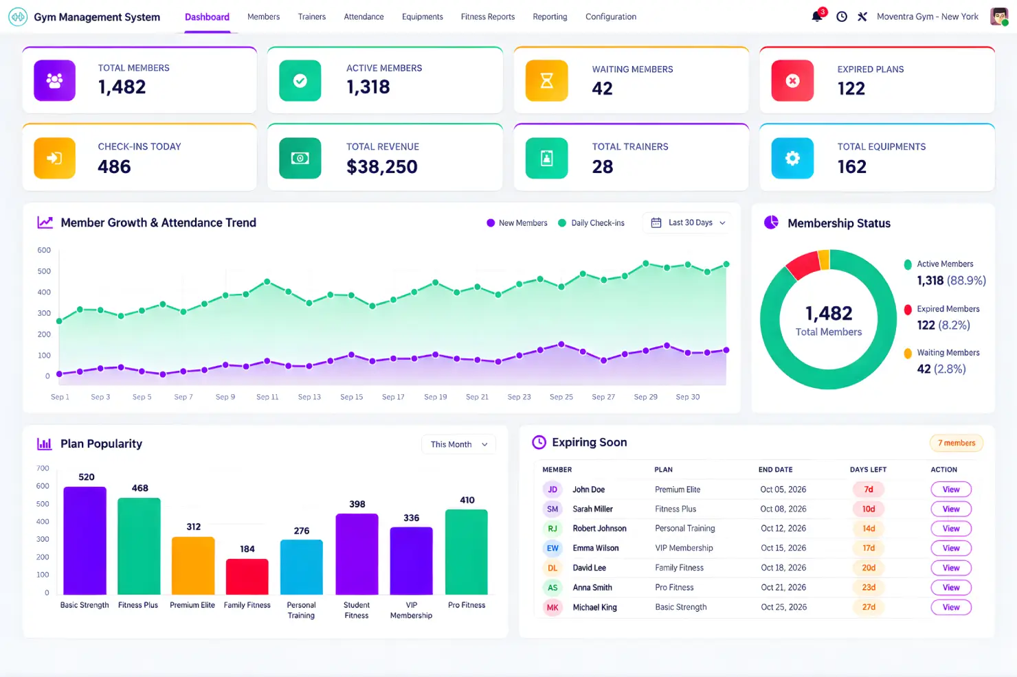Click the Member Growth trend chart icon
This screenshot has height=677, width=1017.
[45, 222]
